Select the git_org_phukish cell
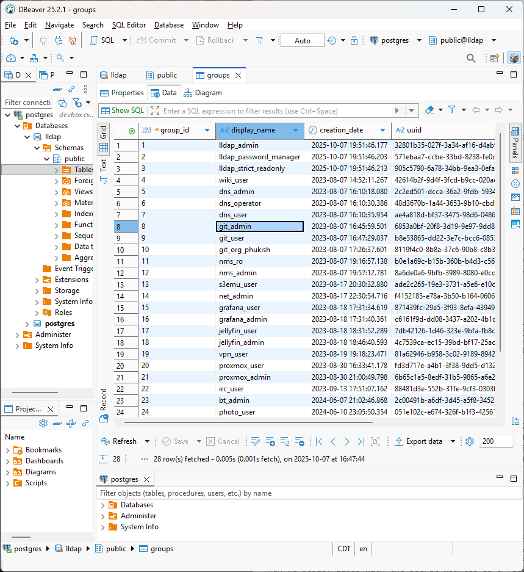Image resolution: width=524 pixels, height=572 pixels. tap(245, 250)
